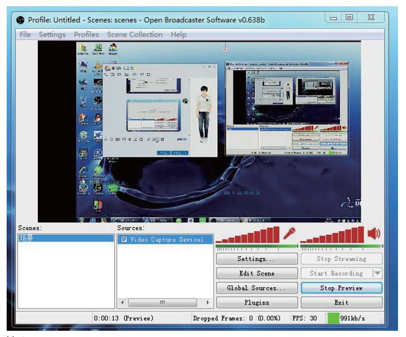Open the Help menu
Screen dimensions: 406x337
click(x=178, y=34)
